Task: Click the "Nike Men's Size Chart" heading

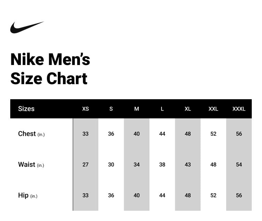Action: (50, 69)
